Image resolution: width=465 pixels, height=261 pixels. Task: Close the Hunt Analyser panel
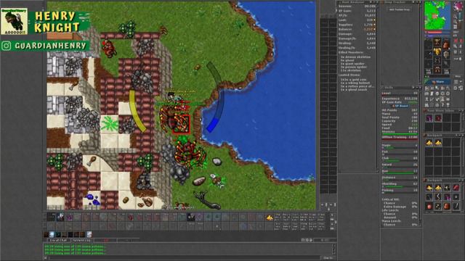pyautogui.click(x=377, y=2)
